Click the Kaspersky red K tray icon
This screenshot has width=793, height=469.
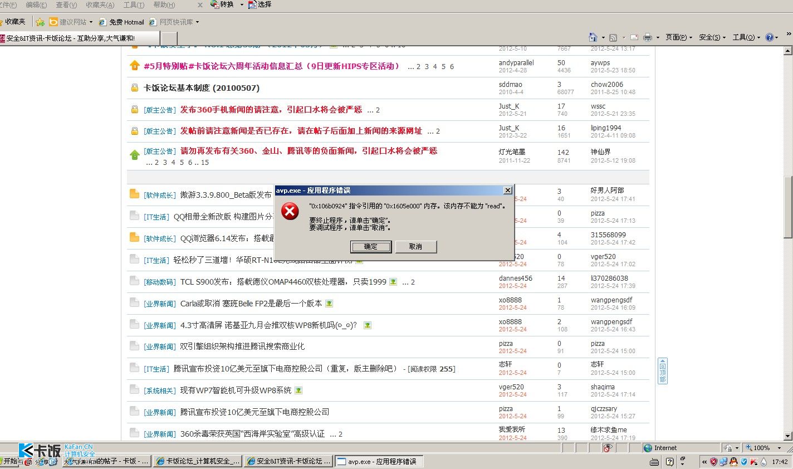pyautogui.click(x=753, y=462)
